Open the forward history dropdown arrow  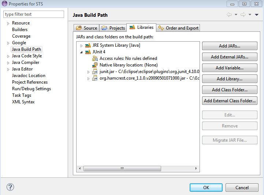(250, 15)
